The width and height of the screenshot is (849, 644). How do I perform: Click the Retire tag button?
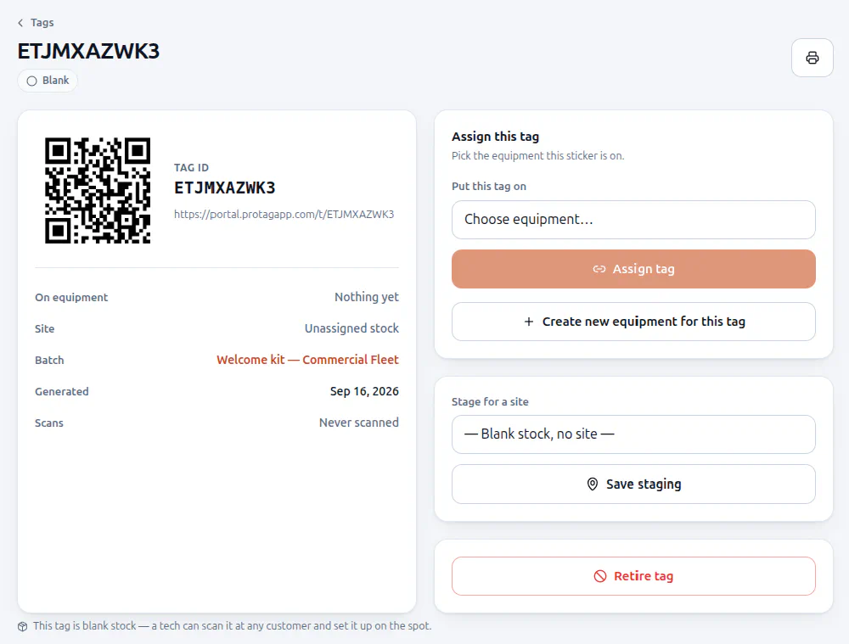[633, 576]
